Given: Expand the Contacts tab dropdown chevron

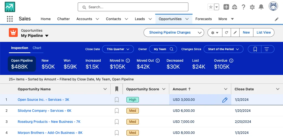Looking at the screenshot, I should point(126,19).
